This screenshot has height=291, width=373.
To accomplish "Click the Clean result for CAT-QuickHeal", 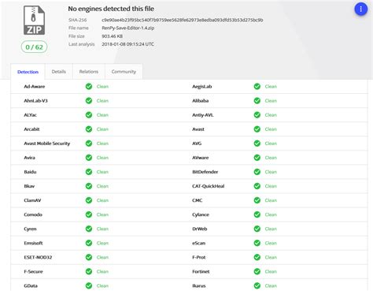I will tap(271, 186).
